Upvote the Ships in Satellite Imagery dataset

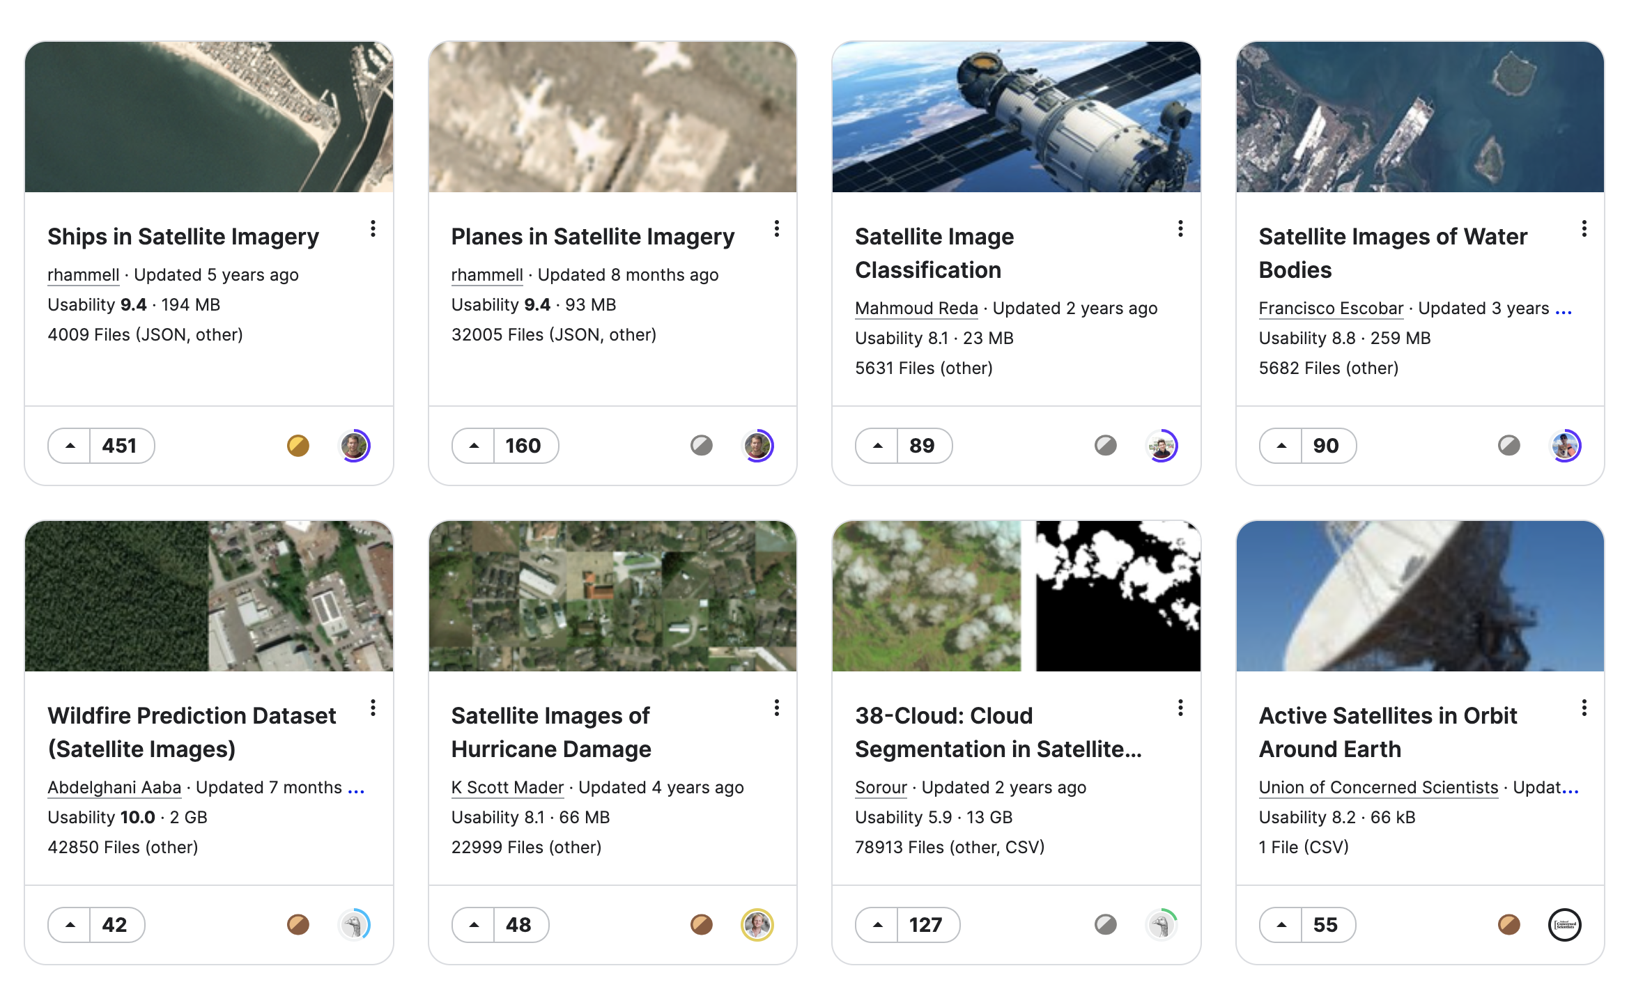(x=70, y=446)
